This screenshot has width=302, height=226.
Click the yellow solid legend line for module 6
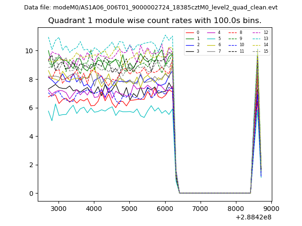tap(212, 45)
